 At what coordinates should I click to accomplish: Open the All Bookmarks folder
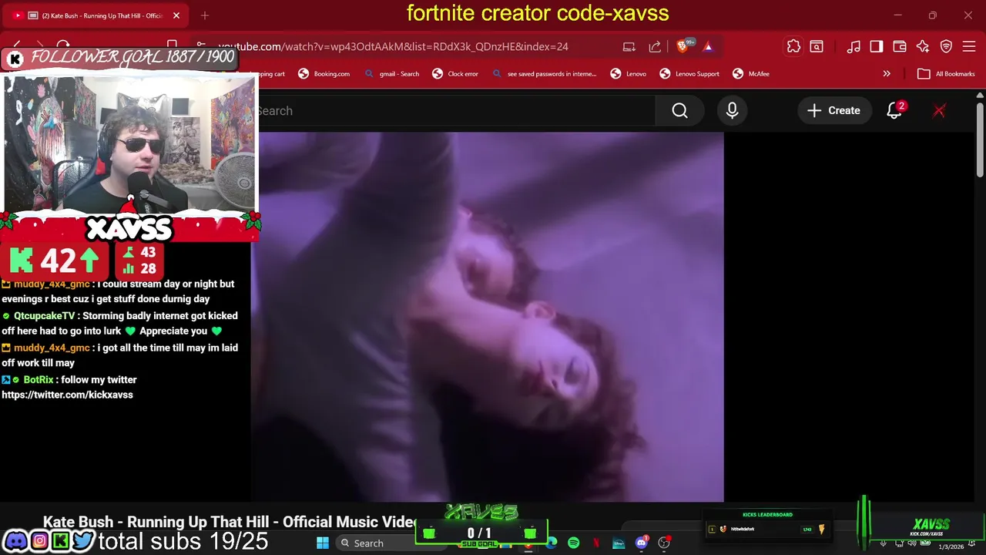[946, 74]
